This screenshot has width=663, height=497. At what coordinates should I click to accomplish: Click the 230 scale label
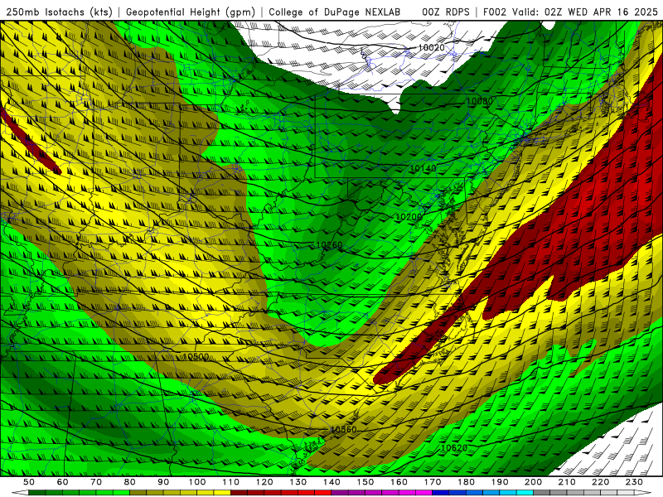(x=634, y=482)
